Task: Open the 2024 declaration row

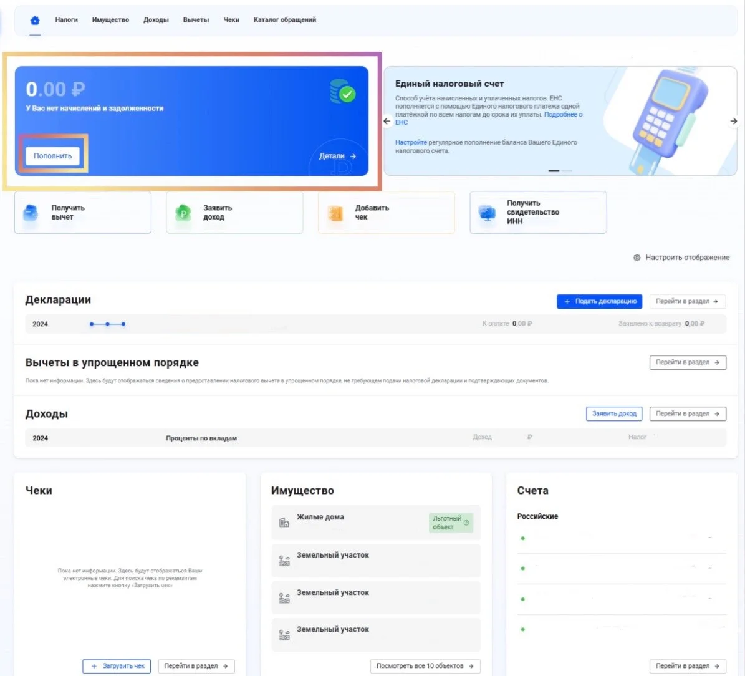Action: coord(375,324)
